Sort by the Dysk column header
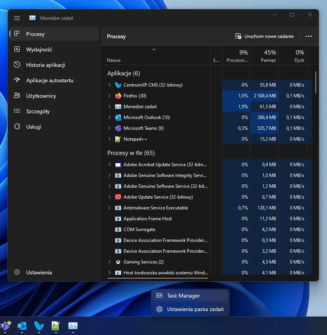This screenshot has height=335, width=327. [x=293, y=55]
